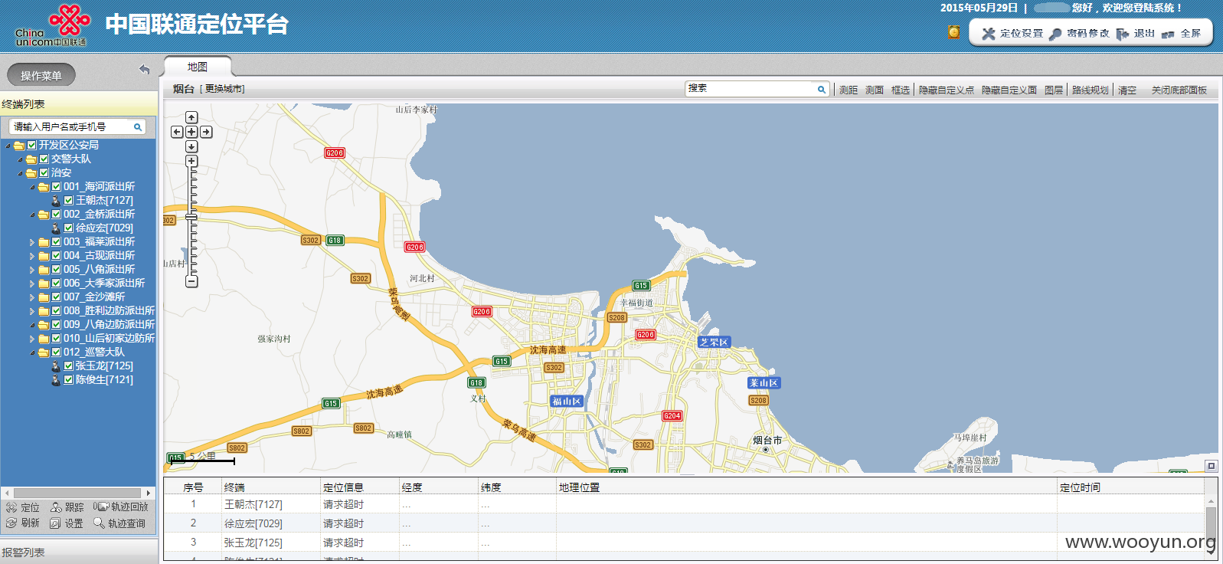The height and width of the screenshot is (564, 1223).
Task: Click the pan down arrow on map
Action: 191,146
